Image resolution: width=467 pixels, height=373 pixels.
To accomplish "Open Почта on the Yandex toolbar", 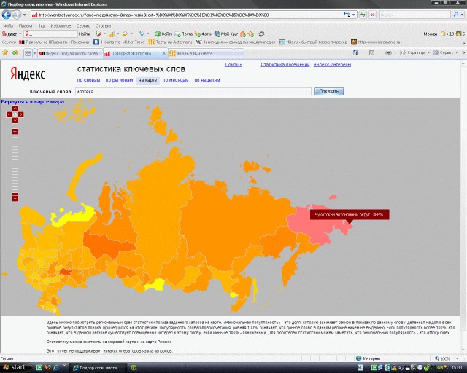I will [x=183, y=34].
